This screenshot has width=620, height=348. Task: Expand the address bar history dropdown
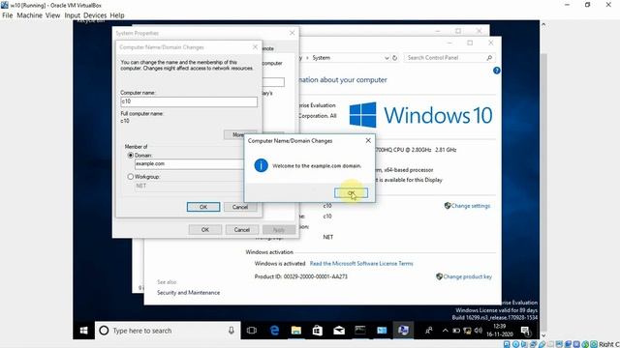pos(387,58)
